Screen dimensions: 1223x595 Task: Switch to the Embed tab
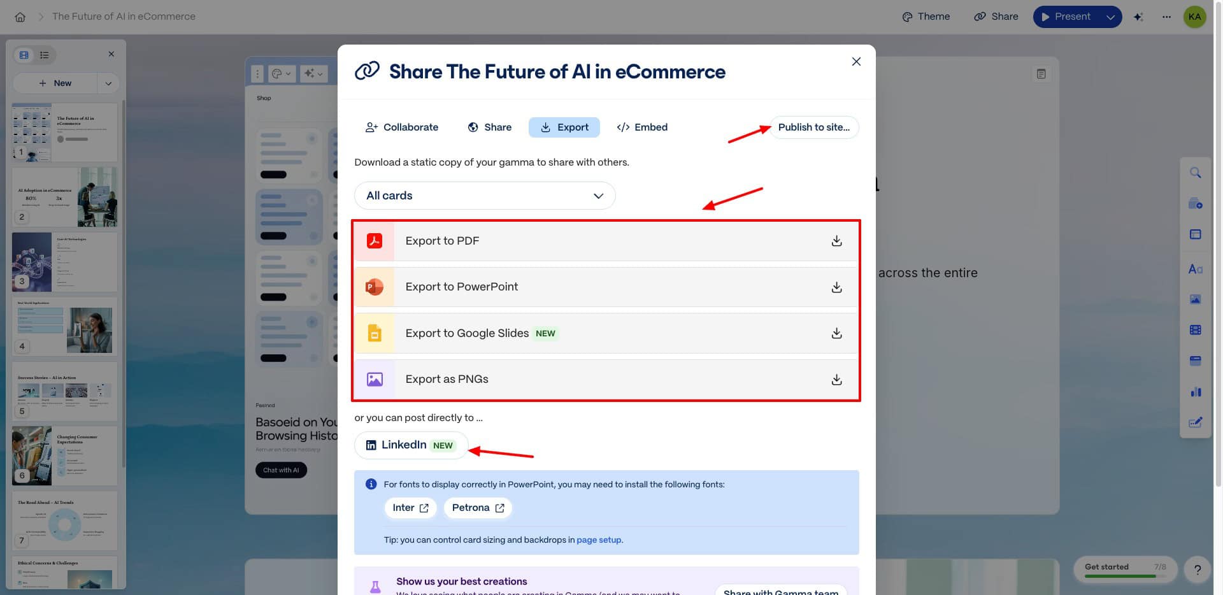click(642, 127)
